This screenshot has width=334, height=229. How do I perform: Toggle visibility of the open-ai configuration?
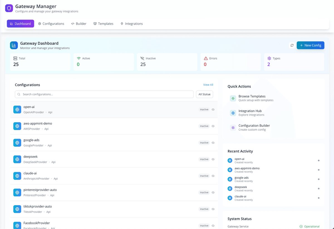pos(213,109)
